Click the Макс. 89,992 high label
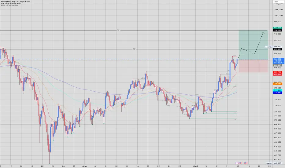Screen dimensions: 285x168 click(273, 47)
